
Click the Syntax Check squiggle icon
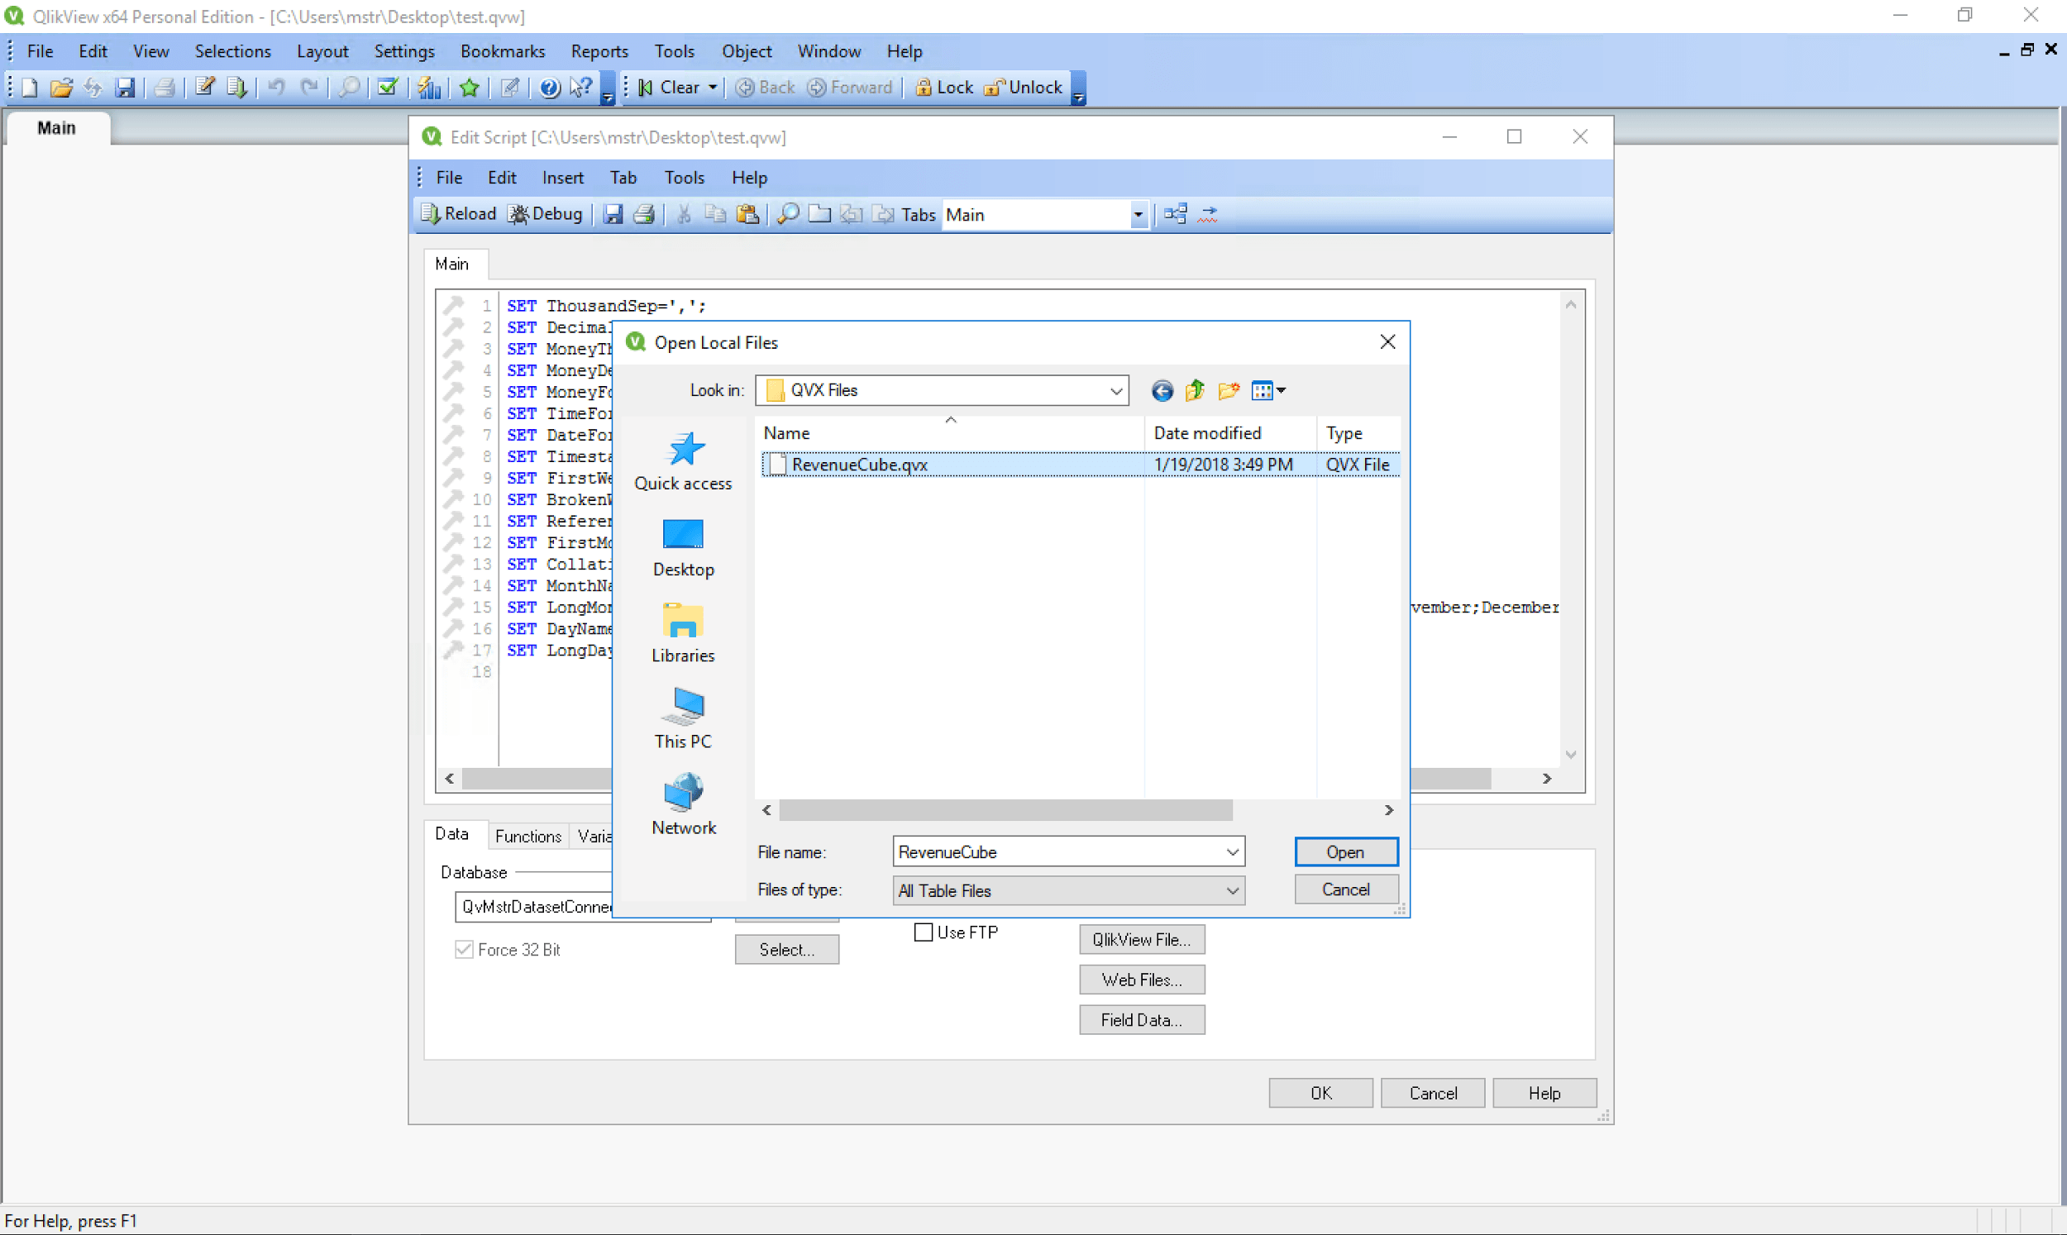pos(1208,214)
